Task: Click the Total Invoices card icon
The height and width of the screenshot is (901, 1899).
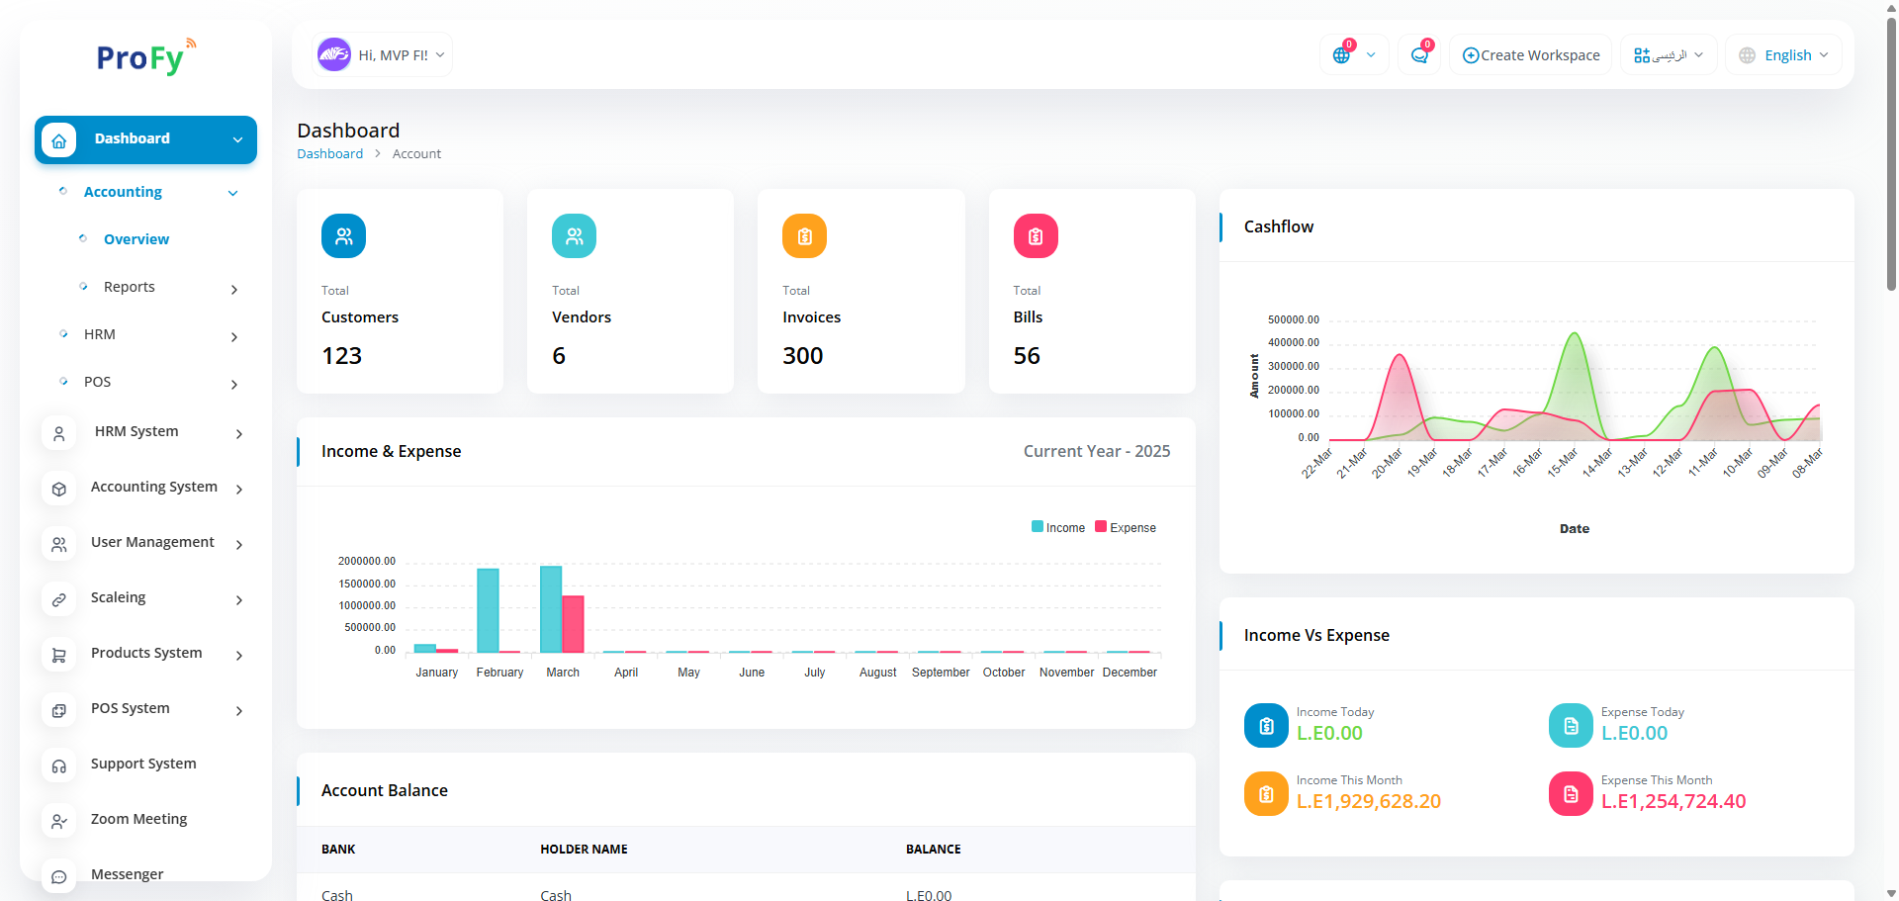Action: click(804, 236)
